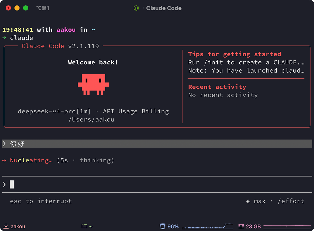
Task: Click the '你好' user message
Action: pyautogui.click(x=17, y=144)
